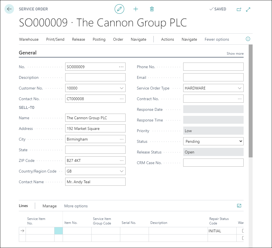Open page in new window icon
The height and width of the screenshot is (248, 272).
click(x=239, y=9)
